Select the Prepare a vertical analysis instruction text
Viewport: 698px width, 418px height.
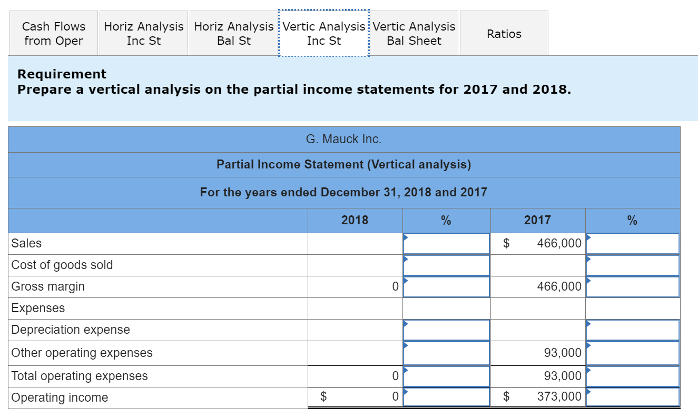click(x=294, y=89)
